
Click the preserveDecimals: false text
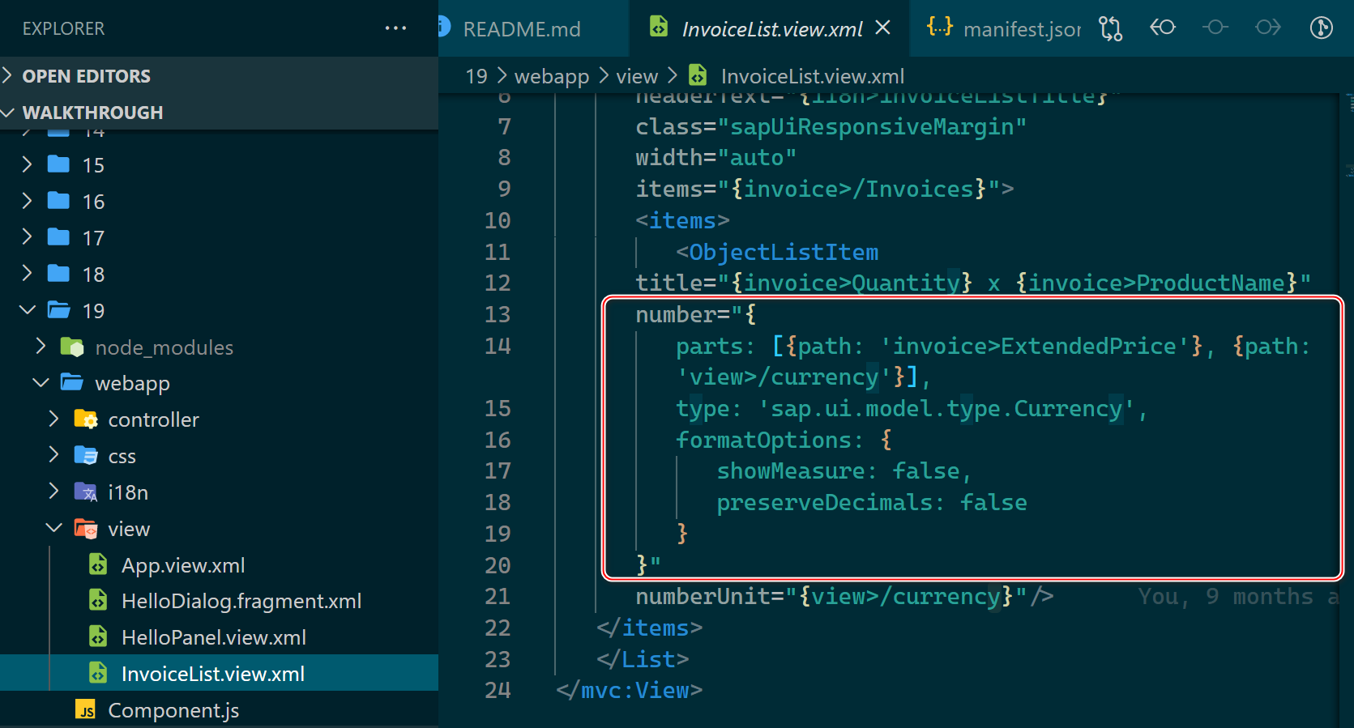click(x=872, y=502)
